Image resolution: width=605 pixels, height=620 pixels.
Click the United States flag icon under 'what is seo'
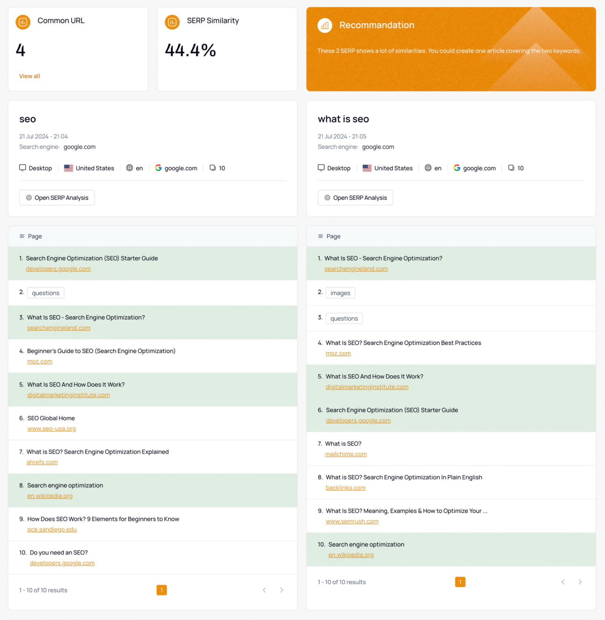coord(367,168)
